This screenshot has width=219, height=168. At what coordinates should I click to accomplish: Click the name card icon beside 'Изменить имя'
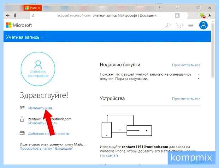click(22, 108)
